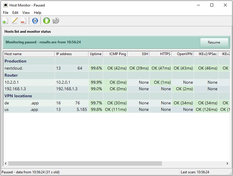
Task: Click the OK (42ms) ICMP Ping cell
Action: coord(115,68)
